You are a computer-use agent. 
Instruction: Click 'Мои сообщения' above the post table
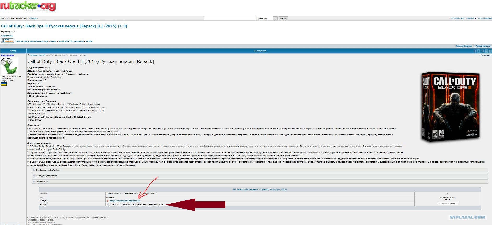(464, 46)
